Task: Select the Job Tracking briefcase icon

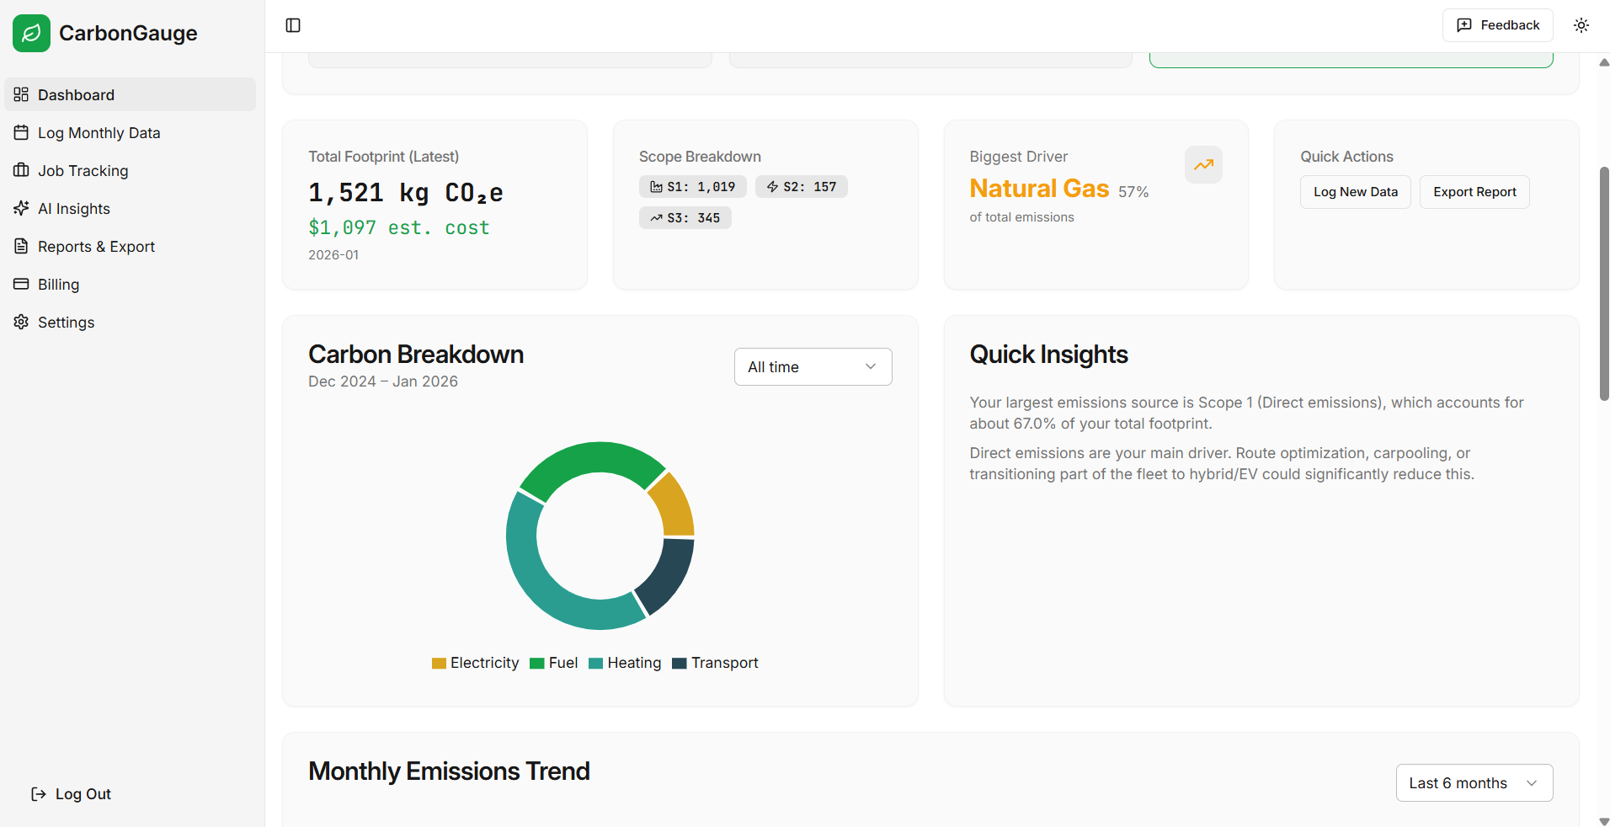Action: click(21, 170)
